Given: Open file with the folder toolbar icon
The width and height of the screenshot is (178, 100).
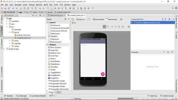Looking at the screenshot, I should point(2,8).
